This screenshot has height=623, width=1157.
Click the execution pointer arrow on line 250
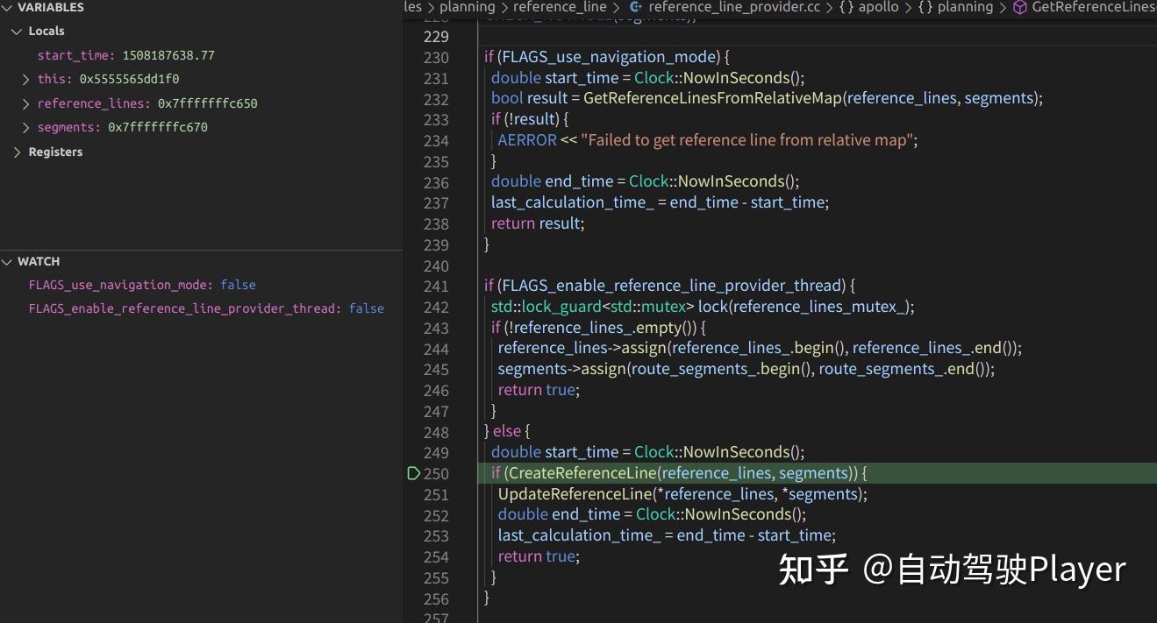click(412, 473)
